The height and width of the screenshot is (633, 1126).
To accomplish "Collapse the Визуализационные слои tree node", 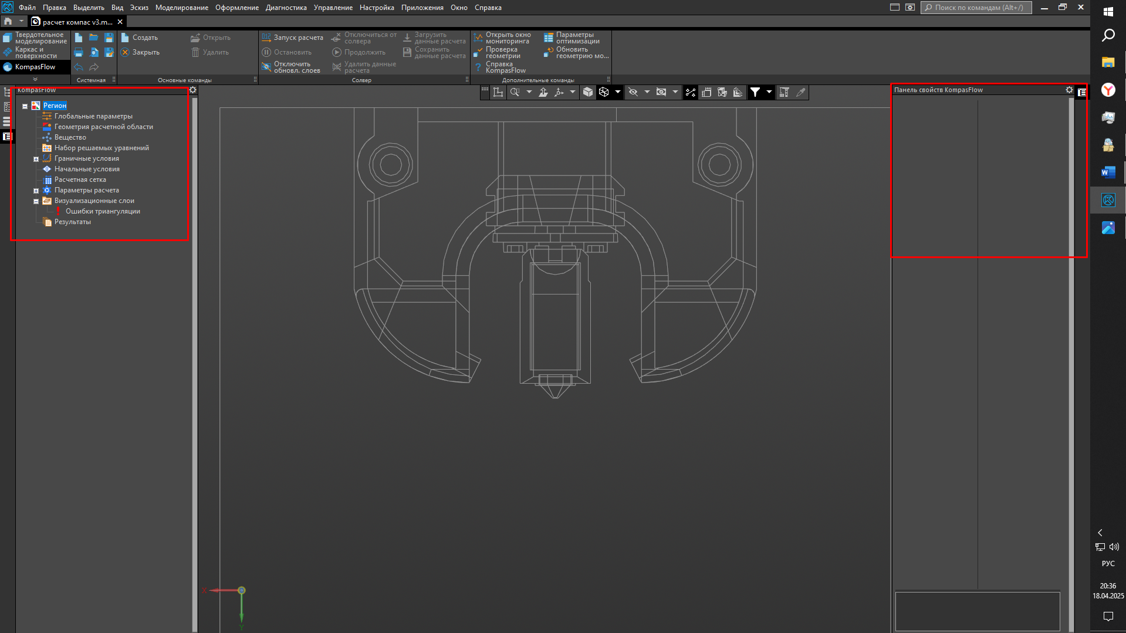I will (x=36, y=201).
